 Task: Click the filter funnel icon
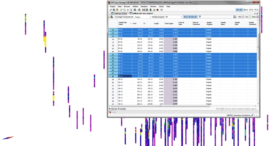[200, 17]
